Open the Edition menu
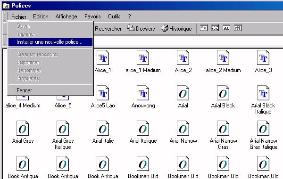Image resolution: width=283 pixels, height=179 pixels. [x=41, y=16]
